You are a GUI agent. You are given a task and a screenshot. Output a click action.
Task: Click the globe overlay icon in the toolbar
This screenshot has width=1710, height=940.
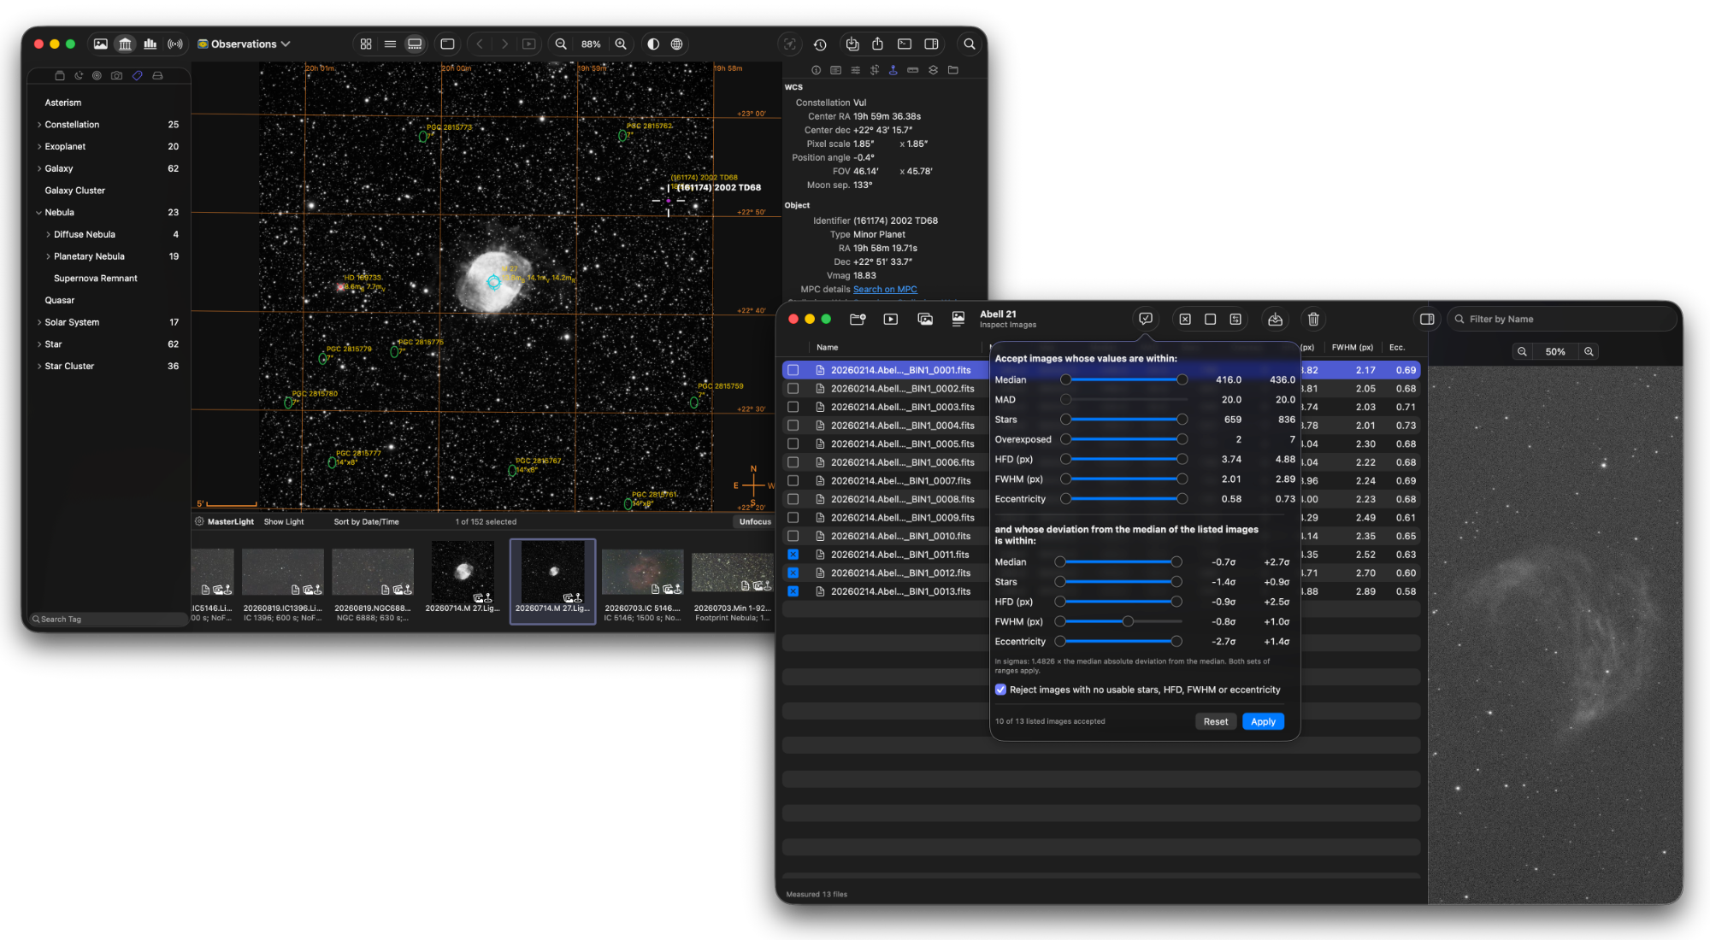tap(677, 44)
